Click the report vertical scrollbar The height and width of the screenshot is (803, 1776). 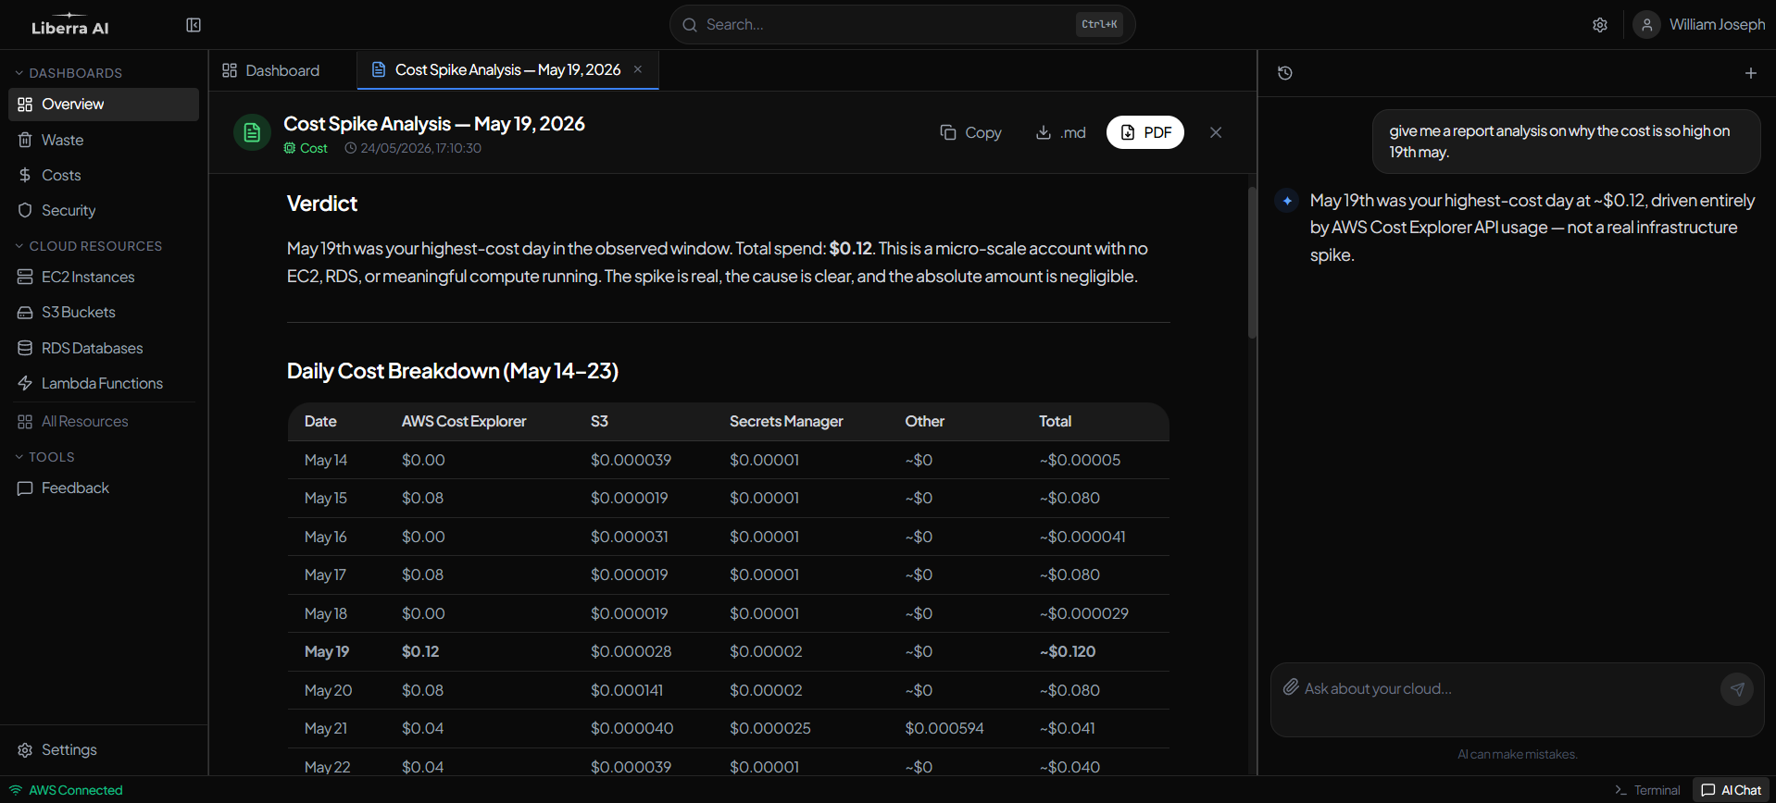click(1252, 263)
